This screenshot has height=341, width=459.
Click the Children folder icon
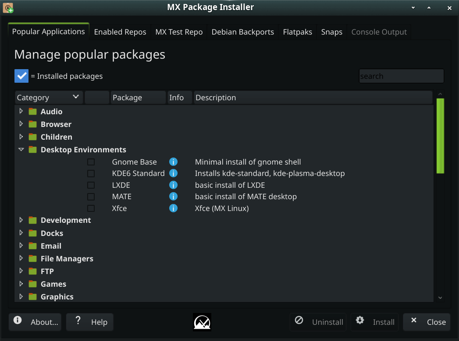pyautogui.click(x=33, y=137)
